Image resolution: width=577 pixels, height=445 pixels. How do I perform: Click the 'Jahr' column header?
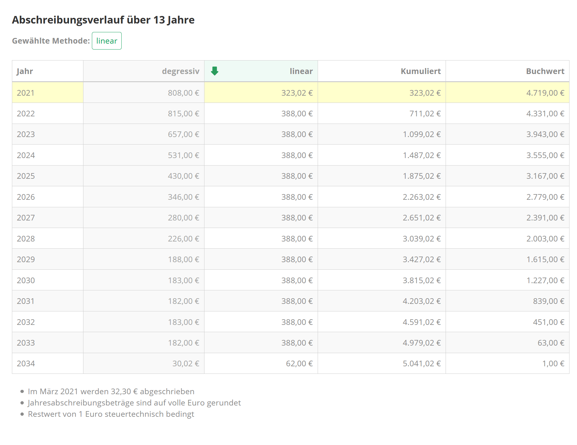pyautogui.click(x=25, y=71)
